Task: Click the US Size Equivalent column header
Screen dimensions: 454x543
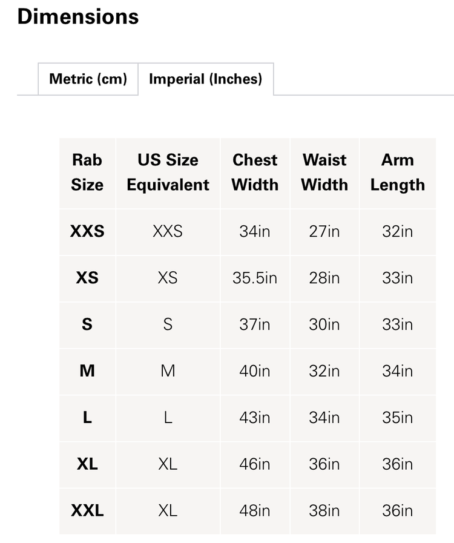Action: [x=168, y=173]
